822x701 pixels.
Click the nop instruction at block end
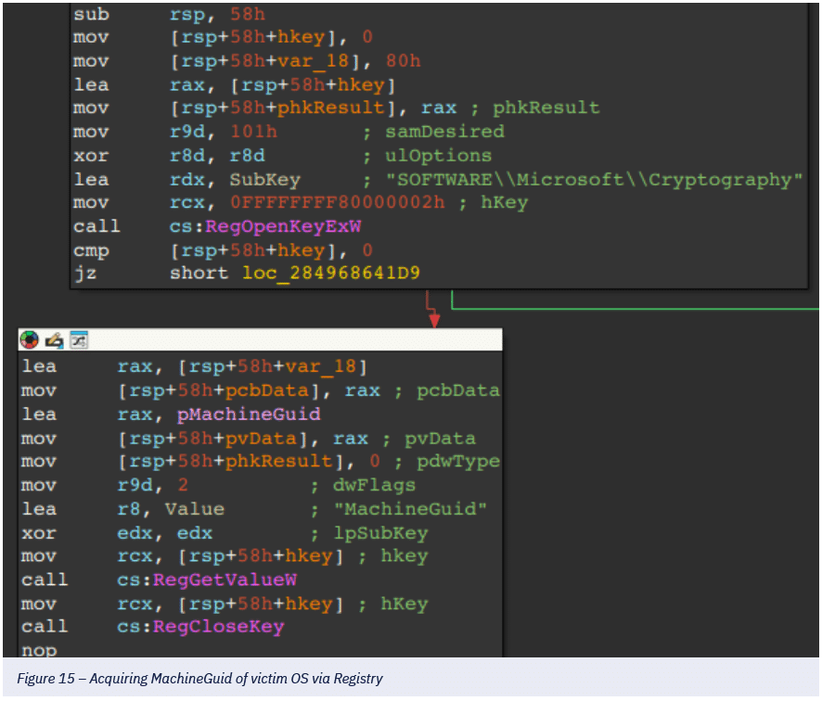[x=38, y=650]
